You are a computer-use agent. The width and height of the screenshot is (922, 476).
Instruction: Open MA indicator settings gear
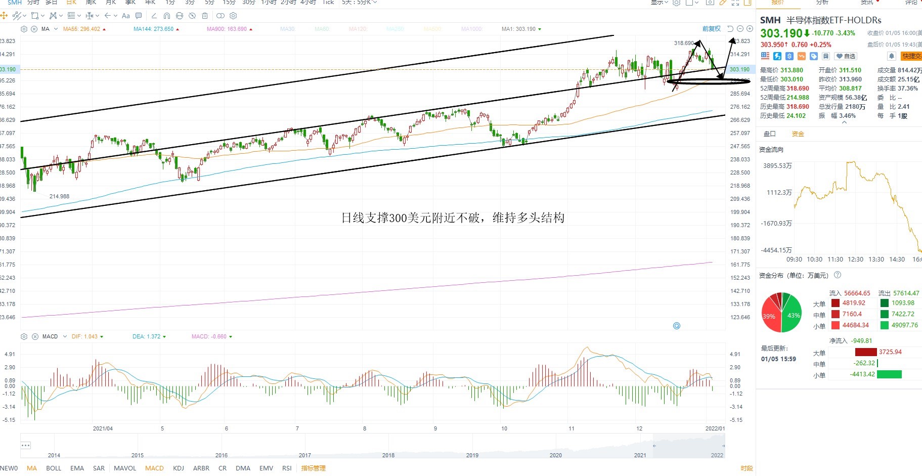(x=24, y=29)
